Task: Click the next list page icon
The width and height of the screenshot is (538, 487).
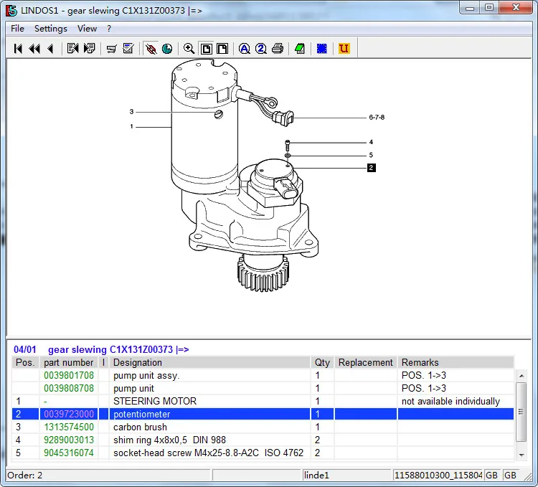Action: [89, 49]
